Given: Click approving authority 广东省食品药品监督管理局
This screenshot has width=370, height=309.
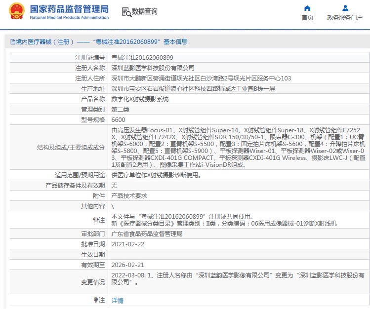Looking at the screenshot, I should pyautogui.click(x=147, y=234).
